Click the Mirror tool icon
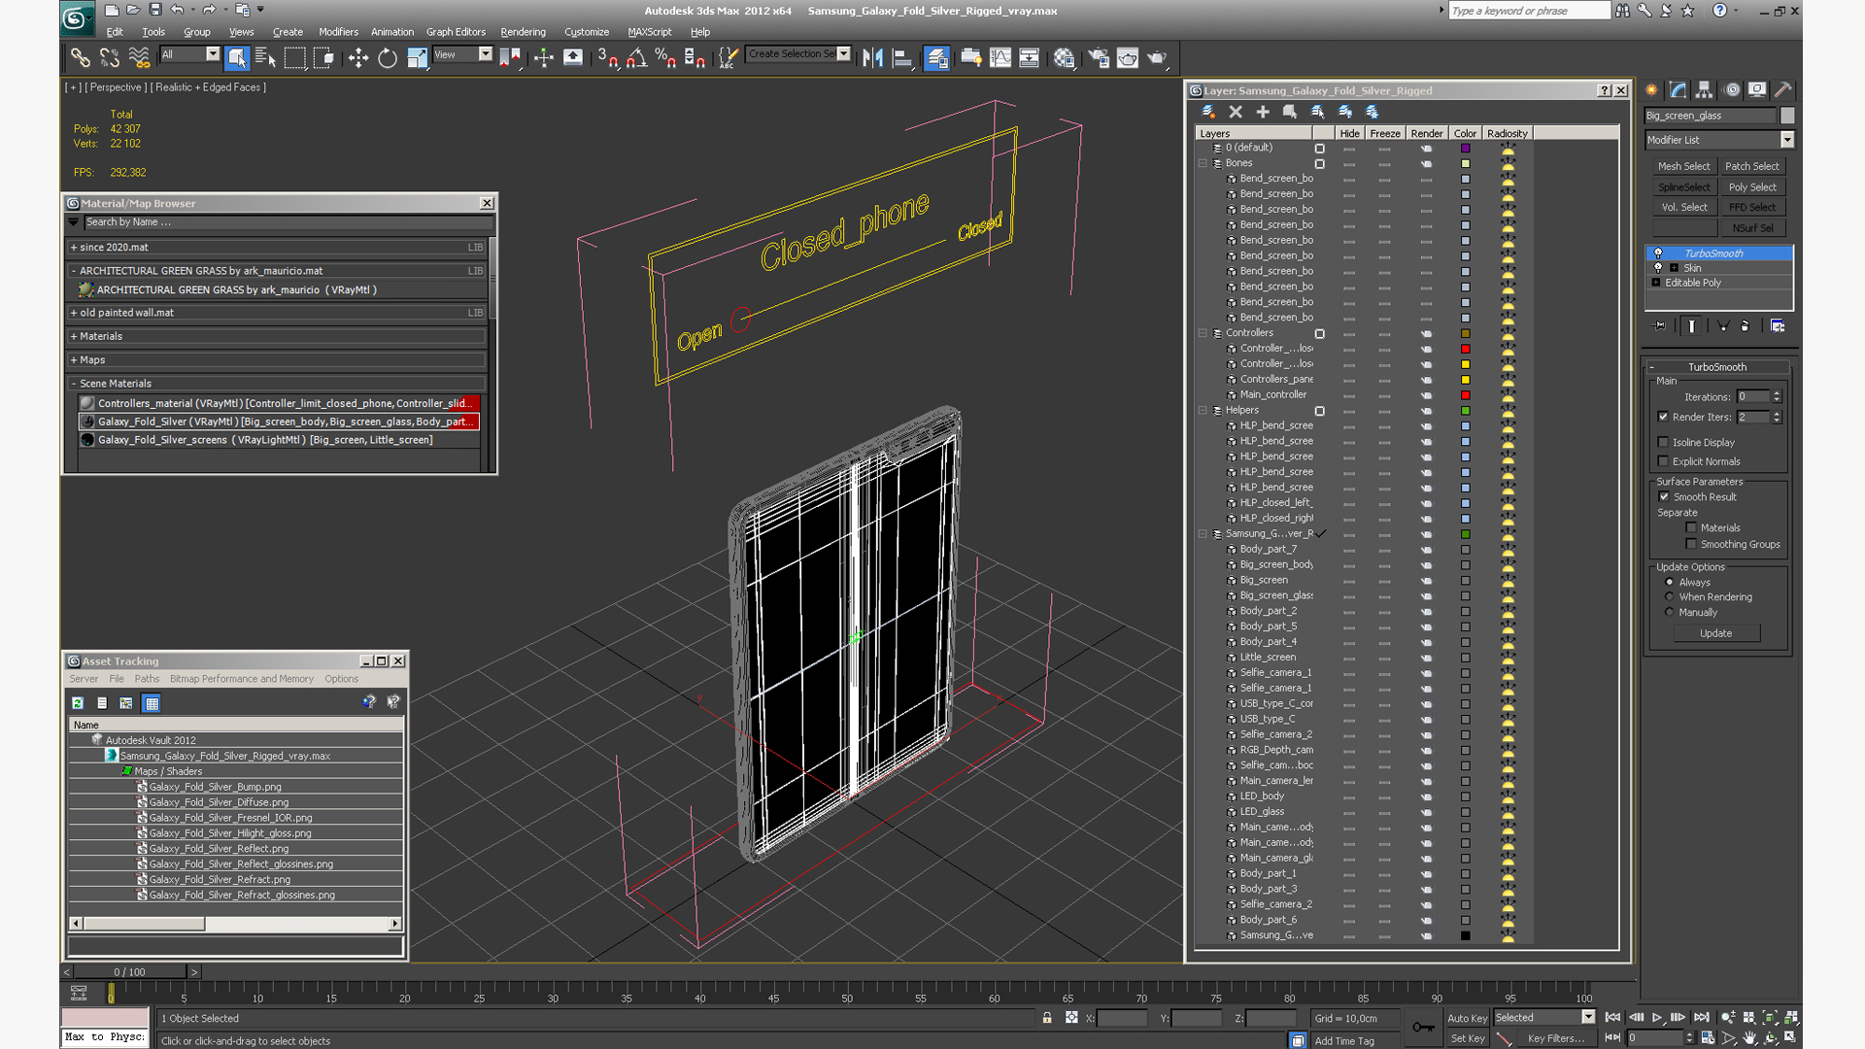 click(872, 58)
